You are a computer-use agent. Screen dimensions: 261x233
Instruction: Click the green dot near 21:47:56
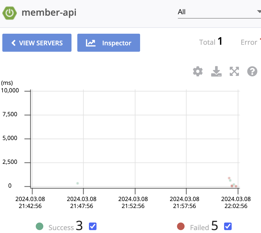(78, 183)
